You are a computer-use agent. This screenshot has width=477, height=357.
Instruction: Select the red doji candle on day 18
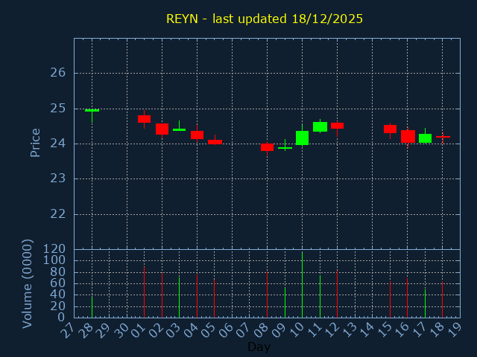click(443, 137)
